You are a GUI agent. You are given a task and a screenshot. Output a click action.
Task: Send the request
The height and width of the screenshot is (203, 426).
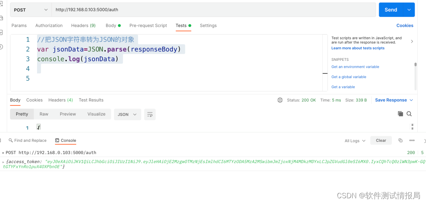click(x=391, y=10)
